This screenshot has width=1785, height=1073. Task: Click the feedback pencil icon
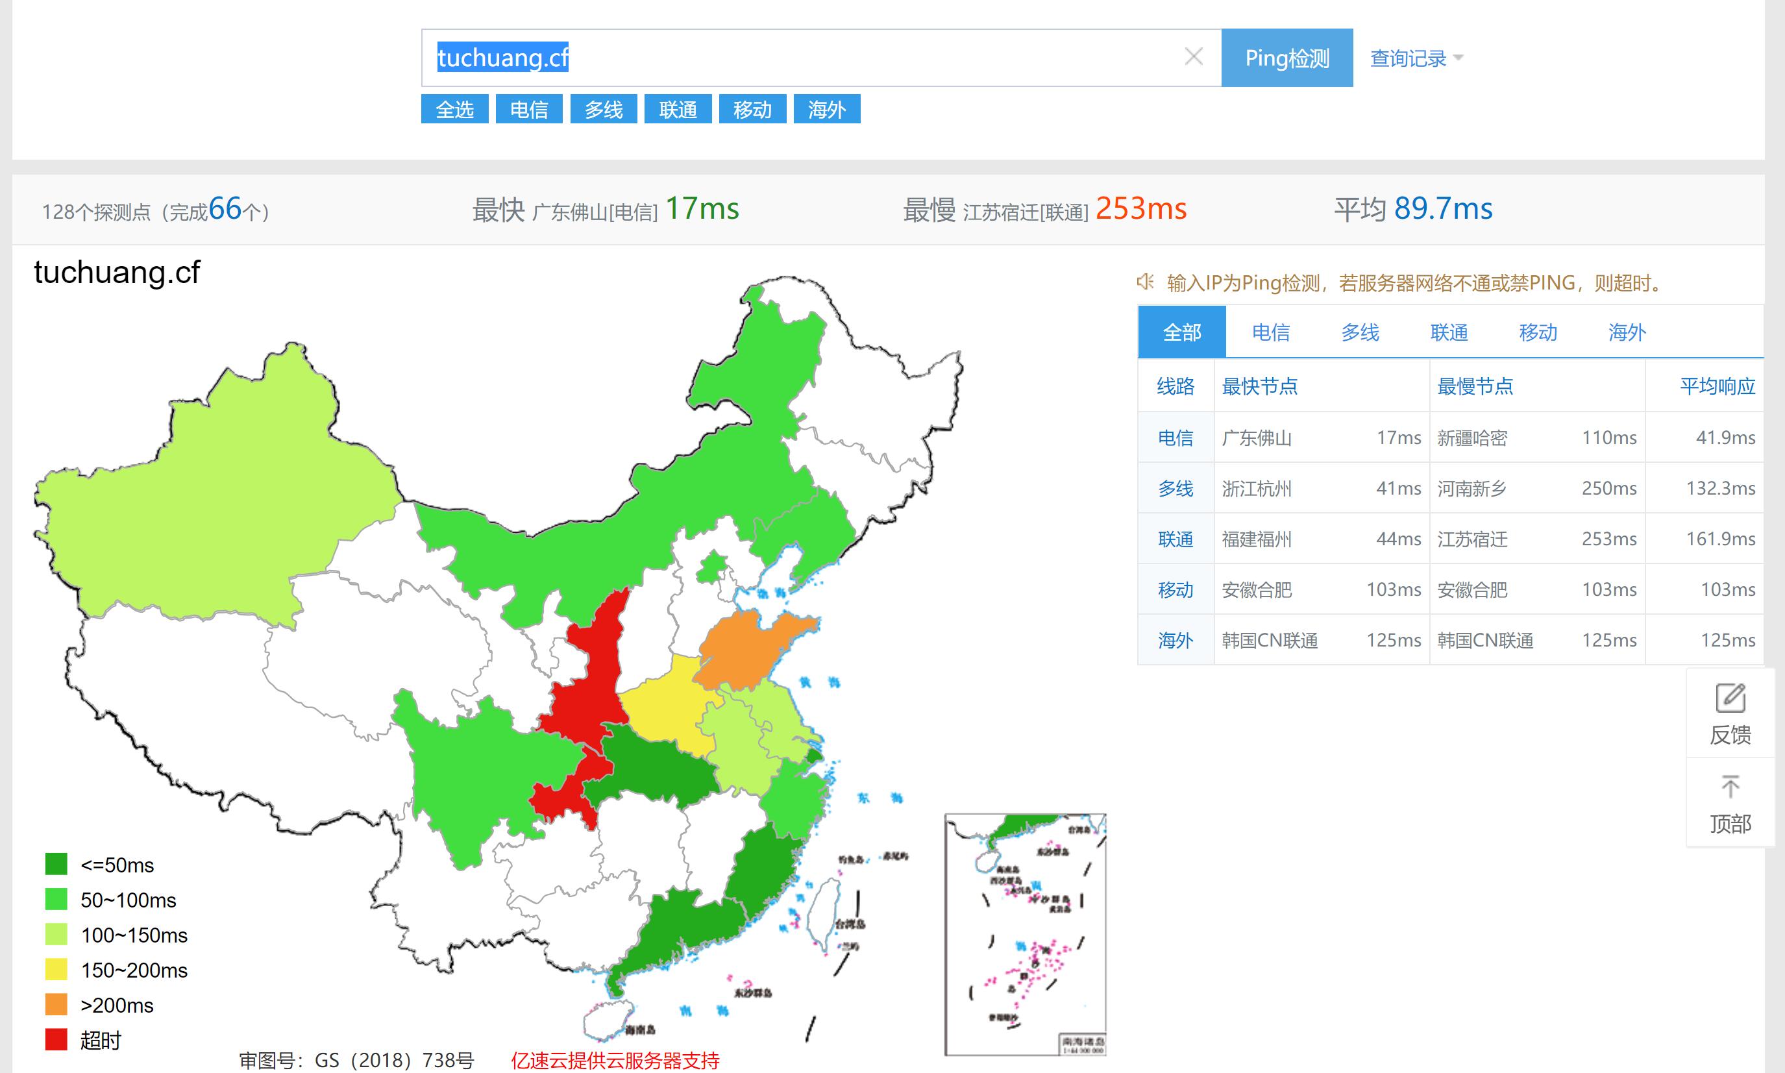[1729, 698]
